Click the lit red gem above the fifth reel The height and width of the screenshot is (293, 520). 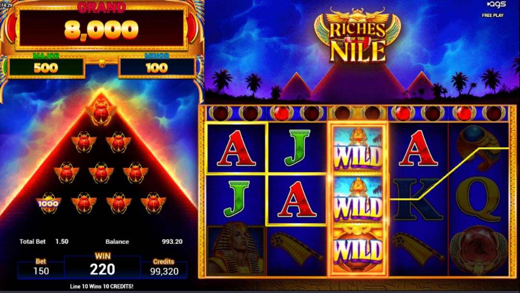coord(464,113)
